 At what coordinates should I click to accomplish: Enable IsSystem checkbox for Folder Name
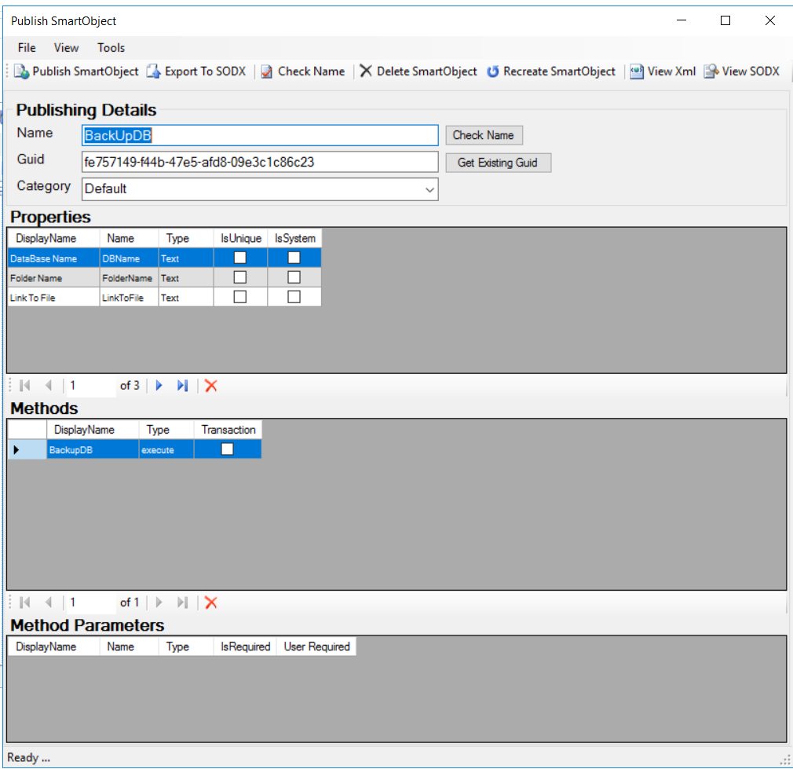(294, 277)
